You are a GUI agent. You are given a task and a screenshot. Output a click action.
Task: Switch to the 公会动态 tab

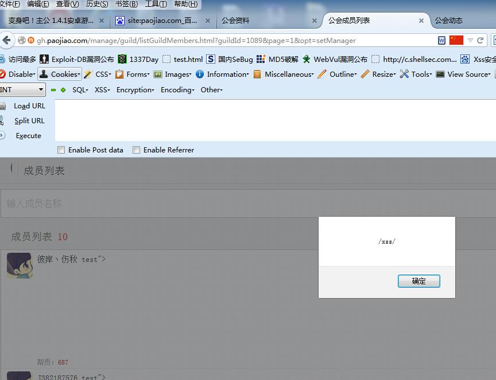coord(463,21)
